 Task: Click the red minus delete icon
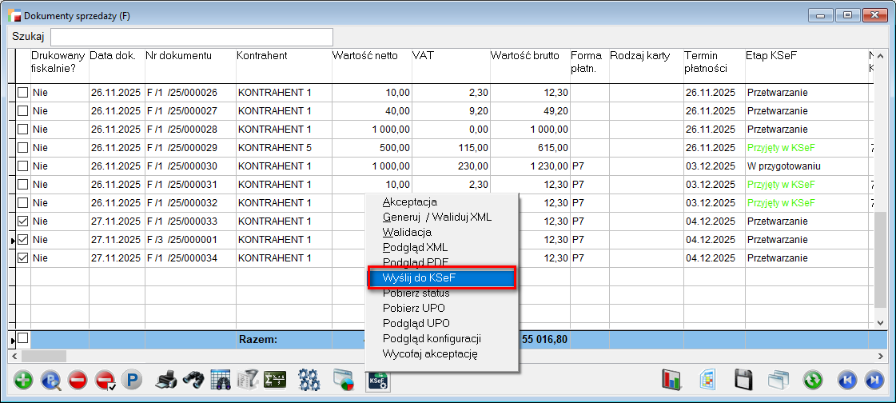point(78,380)
